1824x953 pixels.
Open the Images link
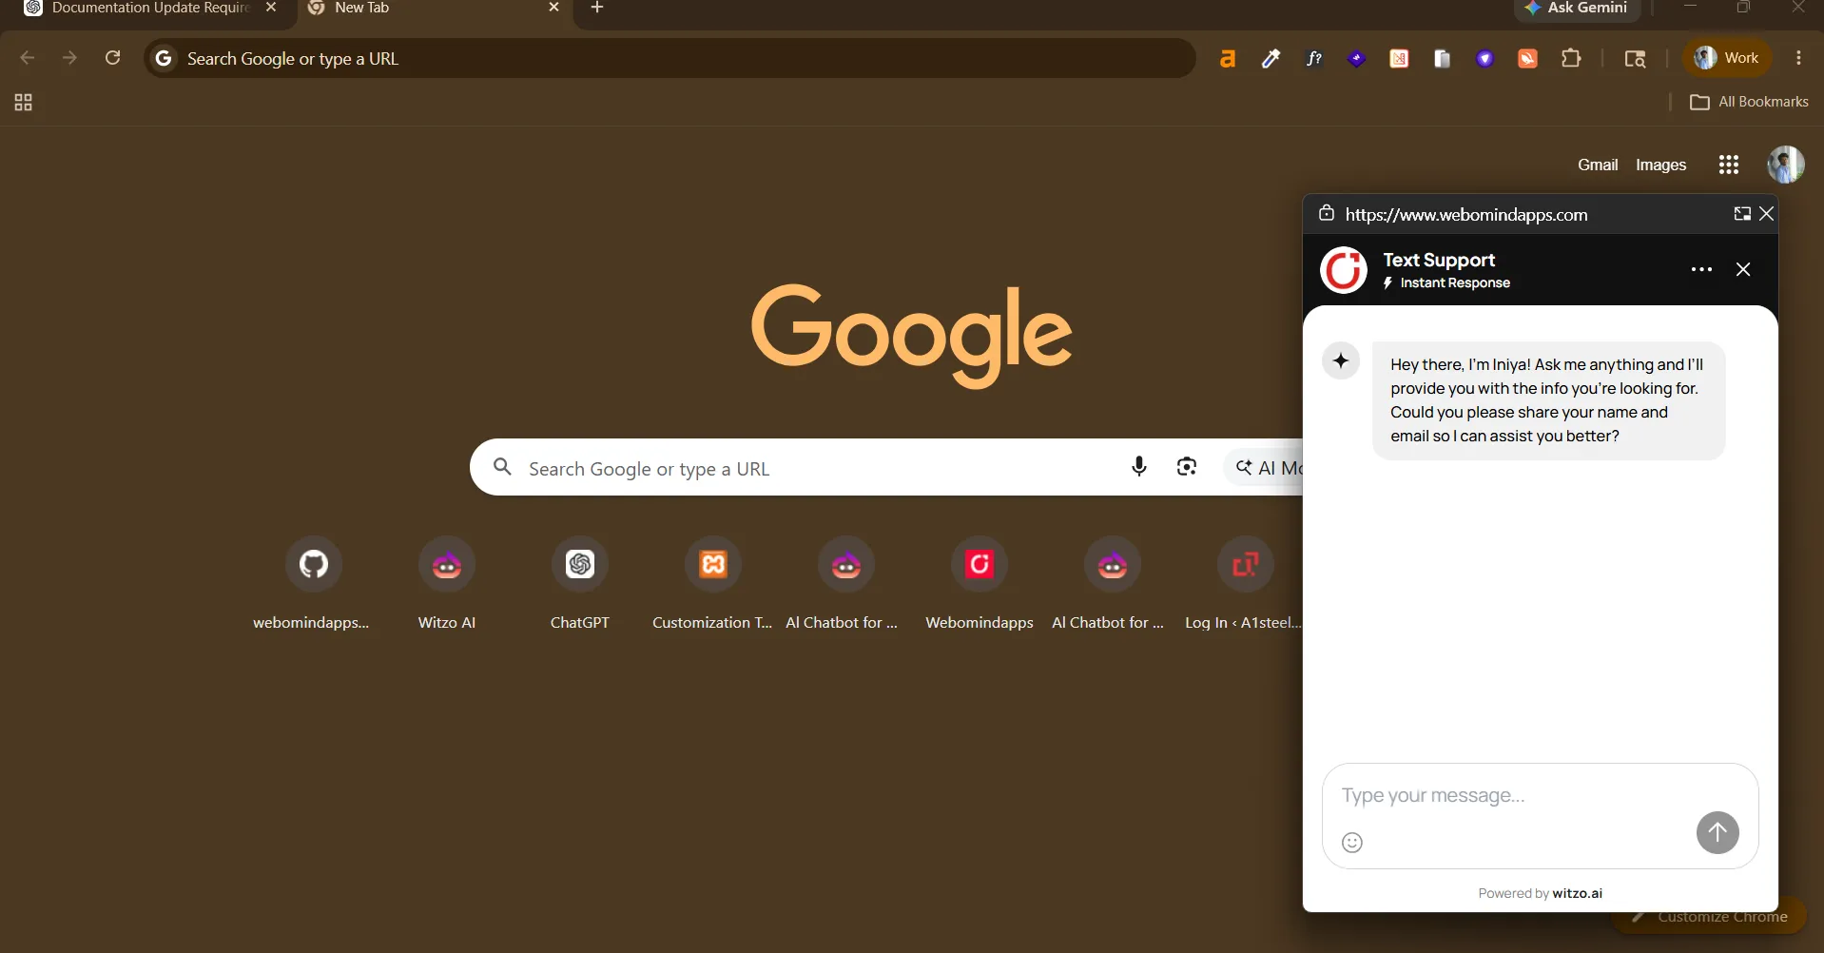[1660, 165]
